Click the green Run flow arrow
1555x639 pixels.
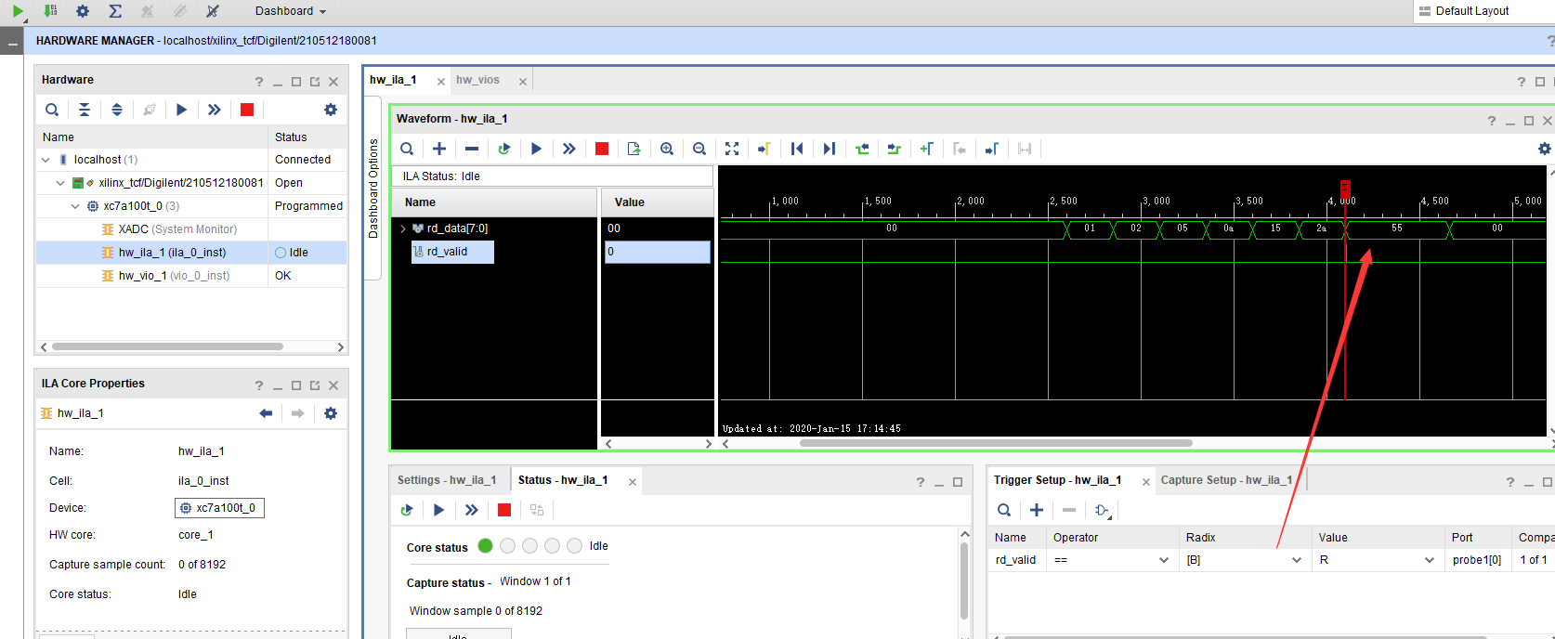tap(18, 11)
